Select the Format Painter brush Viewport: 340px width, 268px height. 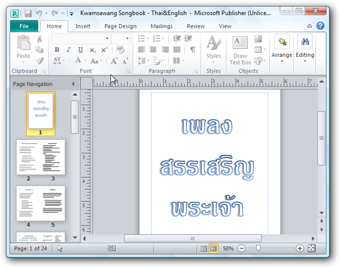[x=40, y=61]
